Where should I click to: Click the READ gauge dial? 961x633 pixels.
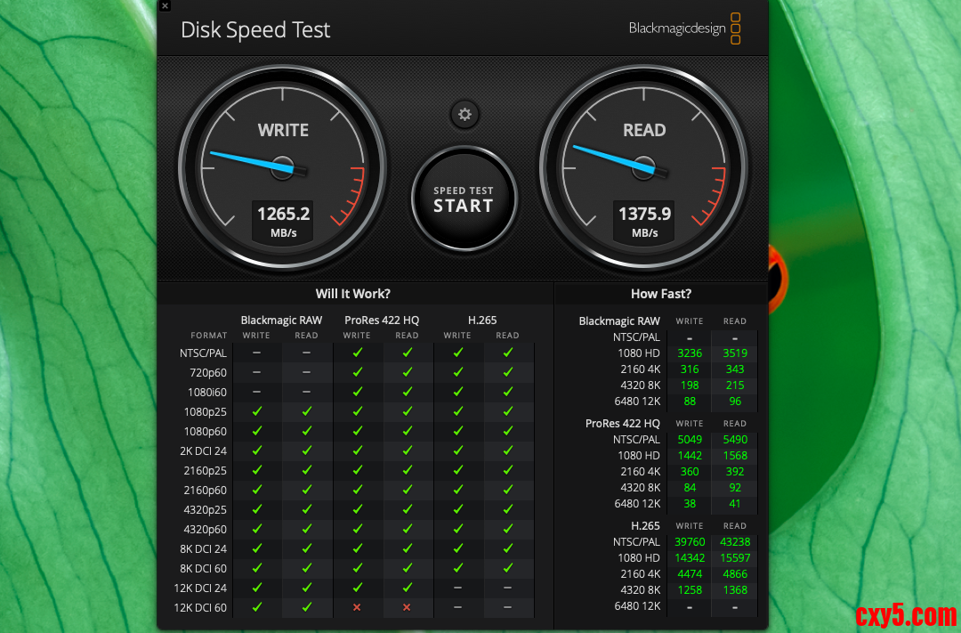[643, 167]
